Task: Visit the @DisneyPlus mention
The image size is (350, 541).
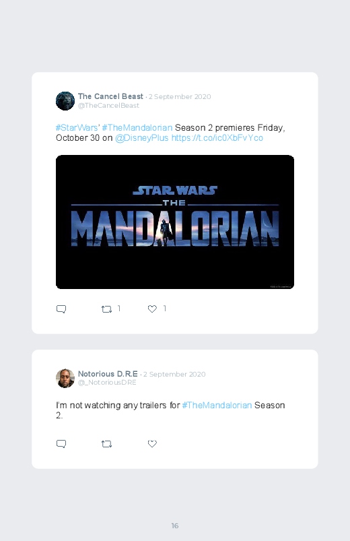Action: pyautogui.click(x=142, y=138)
